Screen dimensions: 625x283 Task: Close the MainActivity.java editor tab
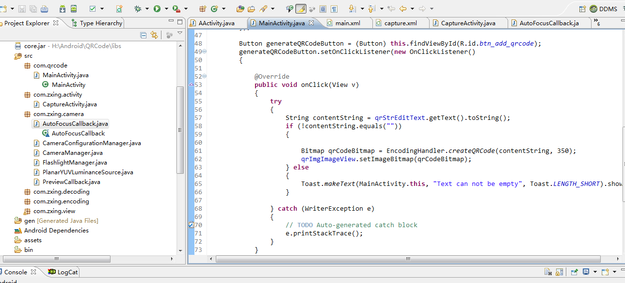tap(311, 23)
